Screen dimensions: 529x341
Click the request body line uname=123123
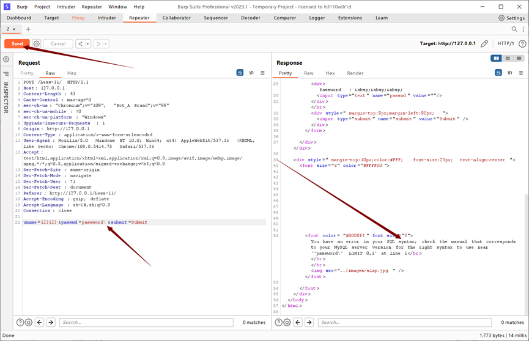click(144, 222)
